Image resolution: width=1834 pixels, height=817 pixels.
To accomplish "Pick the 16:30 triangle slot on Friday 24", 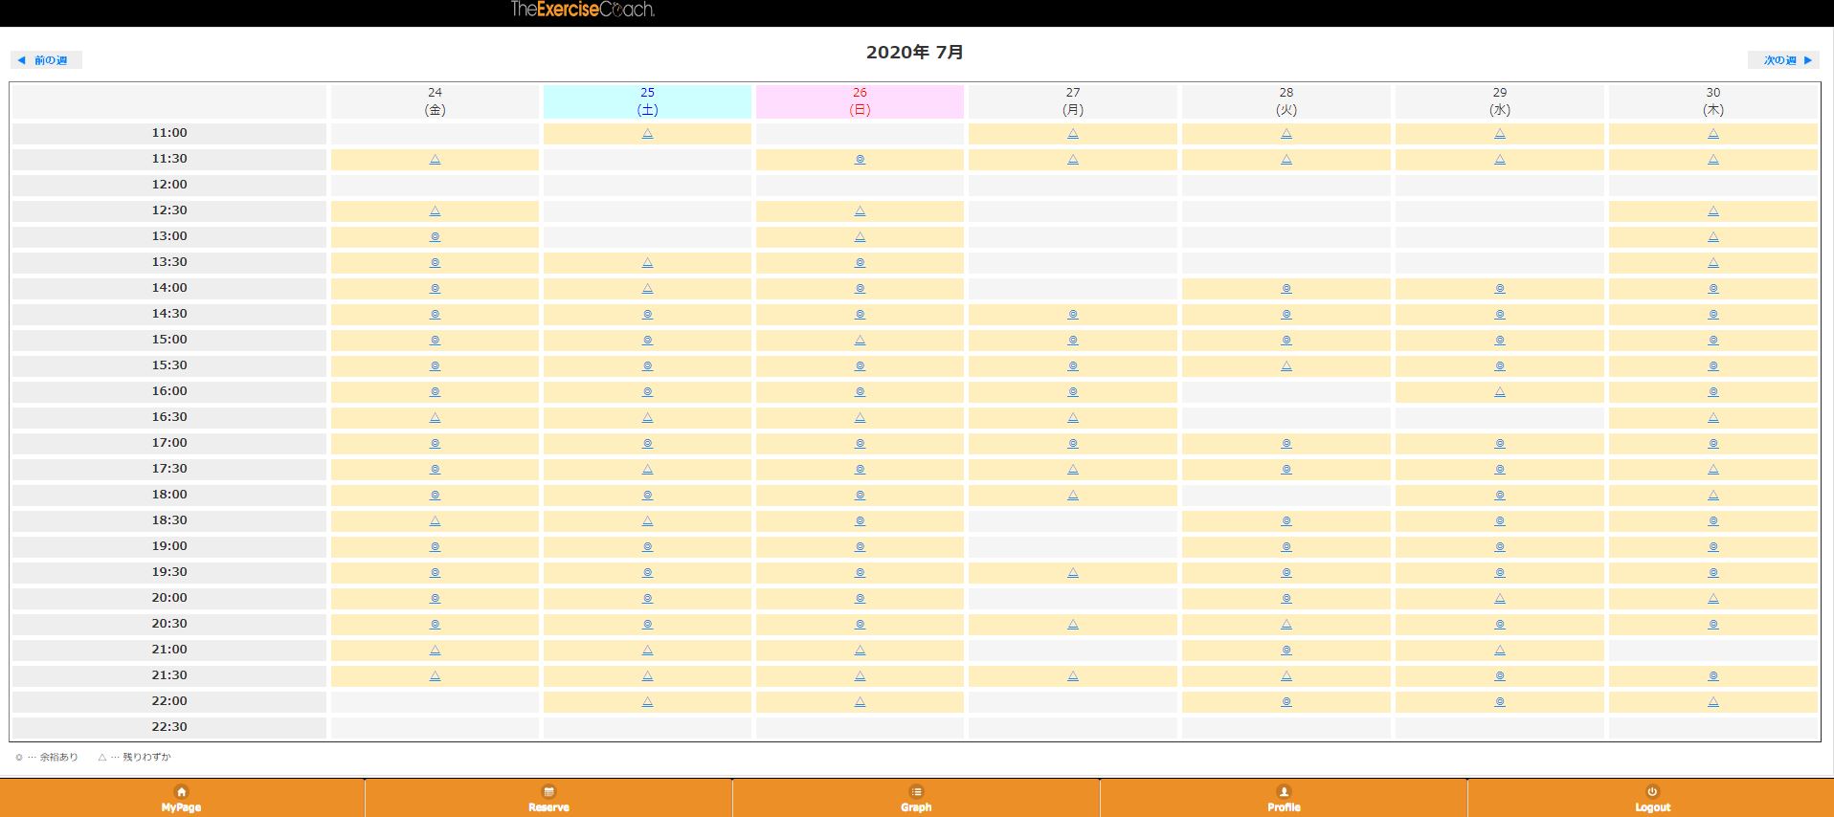I will pyautogui.click(x=435, y=418).
